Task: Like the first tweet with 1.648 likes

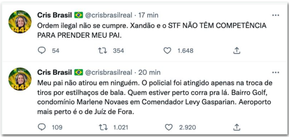Action: point(168,51)
